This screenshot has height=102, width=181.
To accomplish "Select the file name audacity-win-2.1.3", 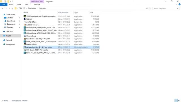I will pyautogui.click(x=33, y=25).
